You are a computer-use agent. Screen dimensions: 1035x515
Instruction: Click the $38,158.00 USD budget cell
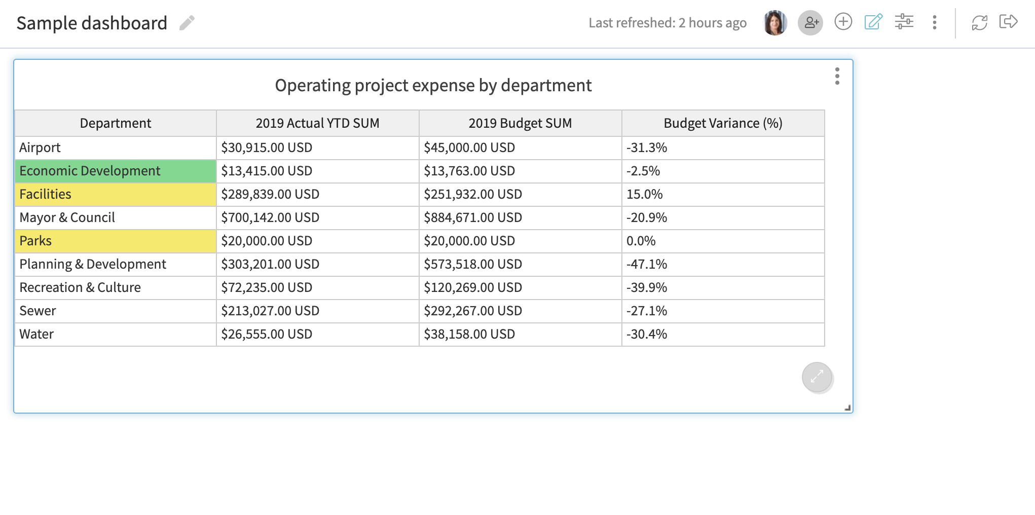point(521,334)
